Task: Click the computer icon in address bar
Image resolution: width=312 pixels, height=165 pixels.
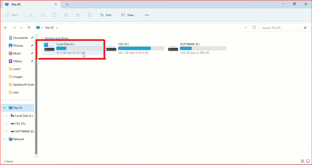Action: click(38, 28)
